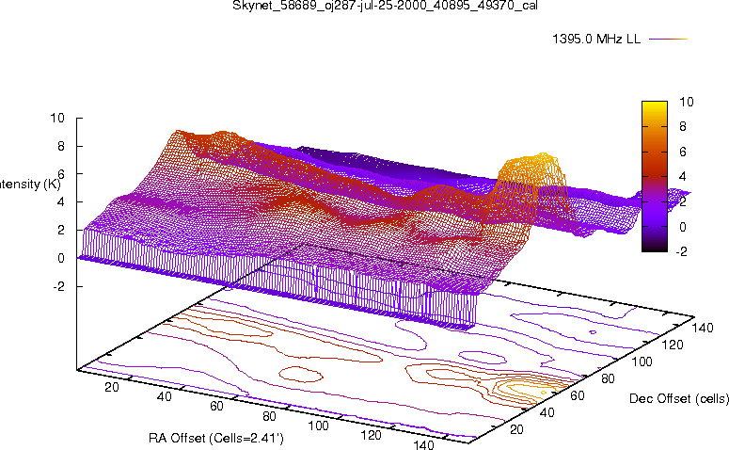
Task: Click the plot title Skynet_58689_oj287 text
Action: (385, 5)
